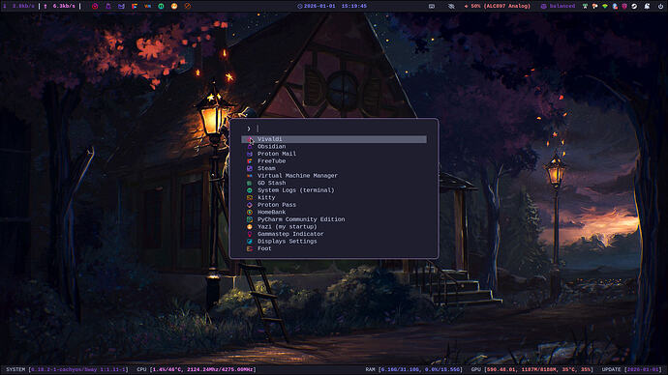Click the orange slashed-circle icon in top bar
This screenshot has height=375, width=668.
click(x=188, y=6)
